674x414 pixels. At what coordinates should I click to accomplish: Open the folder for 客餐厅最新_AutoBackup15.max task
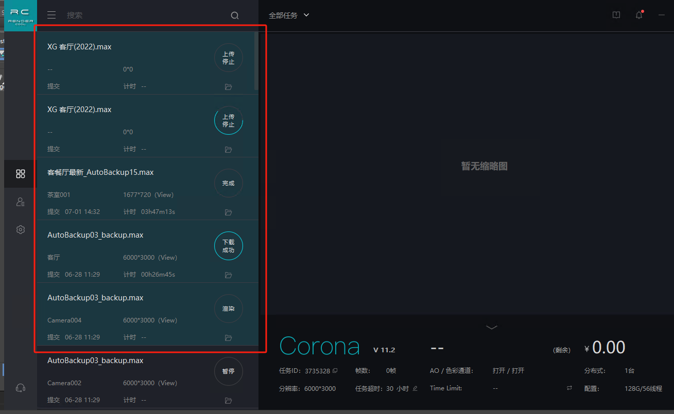[229, 212]
